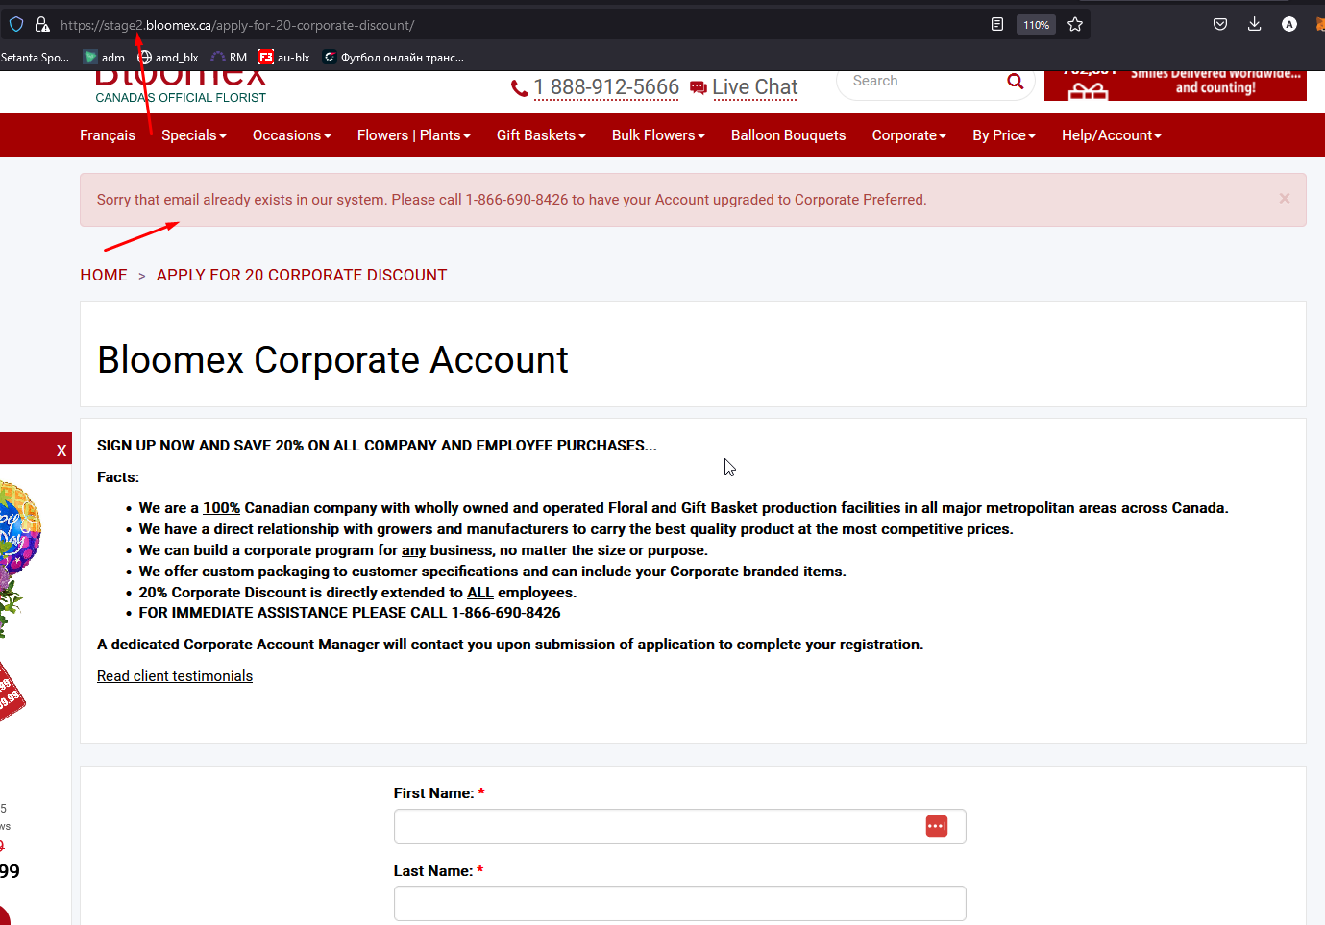
Task: Toggle the reader view icon
Action: 997,24
